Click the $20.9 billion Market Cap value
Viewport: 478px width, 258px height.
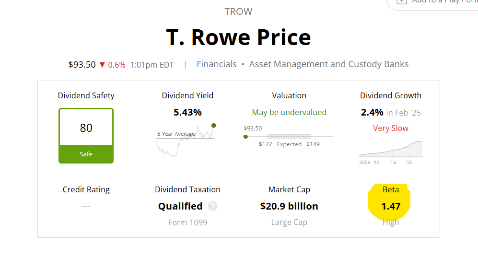(x=289, y=206)
